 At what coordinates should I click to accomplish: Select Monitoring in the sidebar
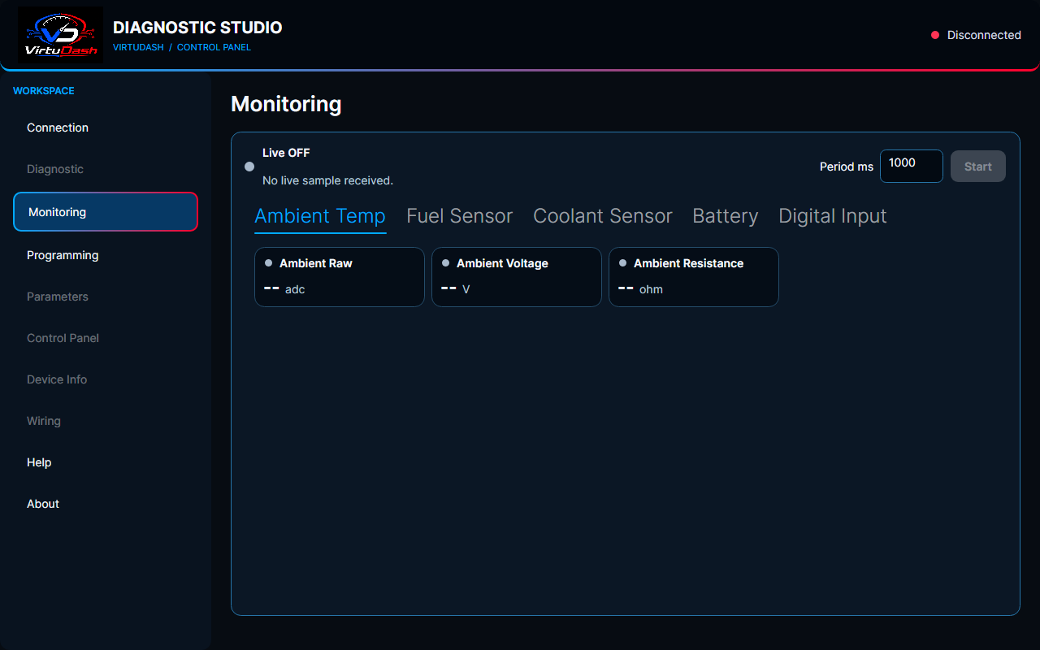tap(106, 212)
